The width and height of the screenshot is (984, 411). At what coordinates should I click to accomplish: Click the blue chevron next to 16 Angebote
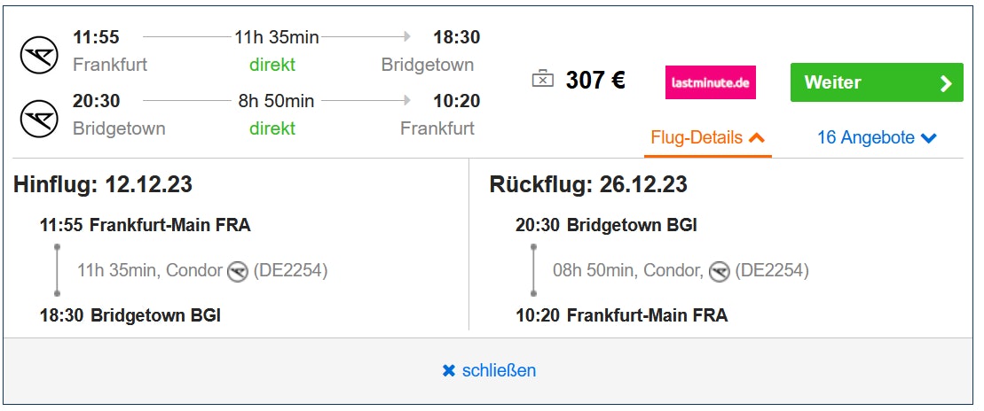[929, 138]
